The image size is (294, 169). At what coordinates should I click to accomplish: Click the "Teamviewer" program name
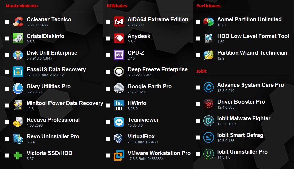[x=143, y=120]
